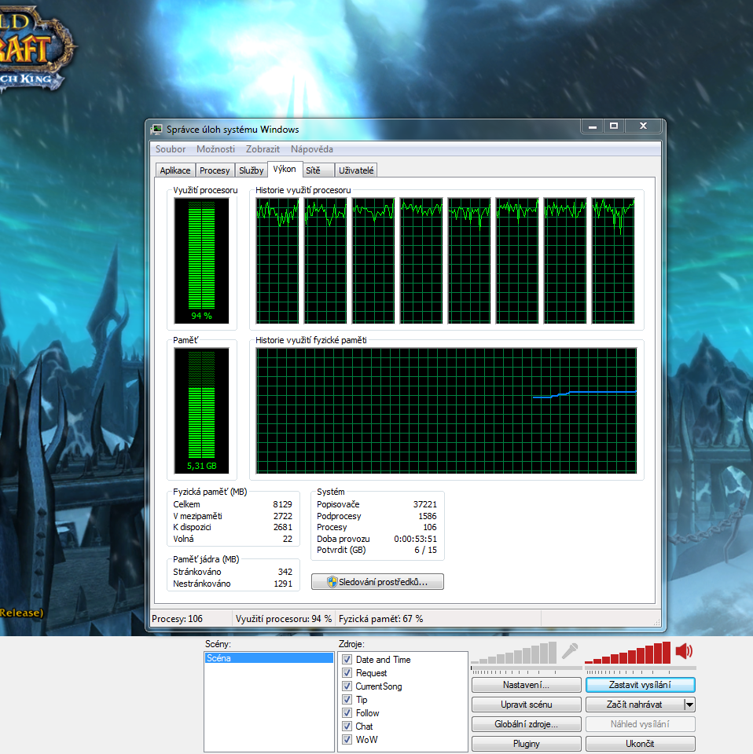Minimize the Task Manager window

pos(593,126)
